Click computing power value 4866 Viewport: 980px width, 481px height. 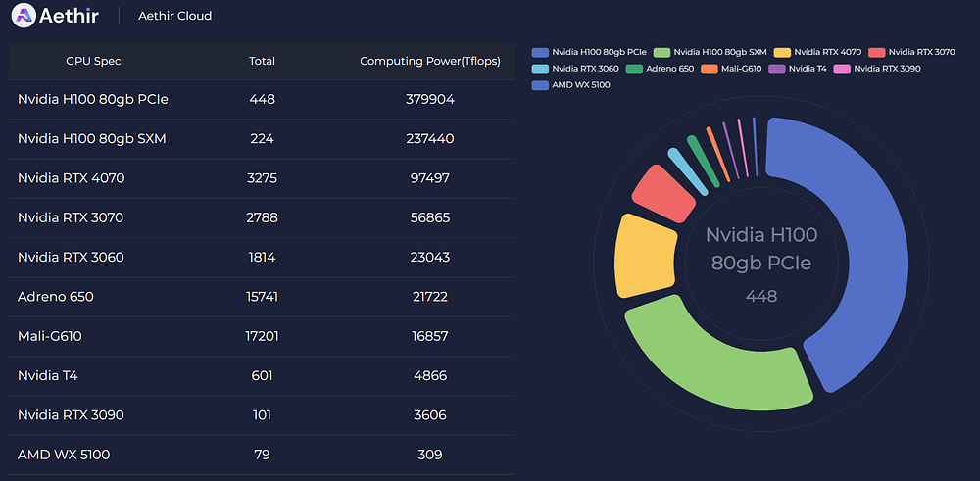click(430, 375)
